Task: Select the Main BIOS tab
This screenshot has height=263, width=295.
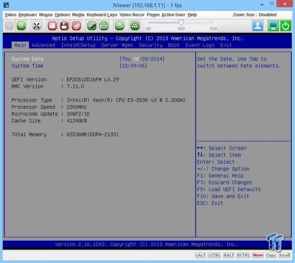Action: click(20, 45)
